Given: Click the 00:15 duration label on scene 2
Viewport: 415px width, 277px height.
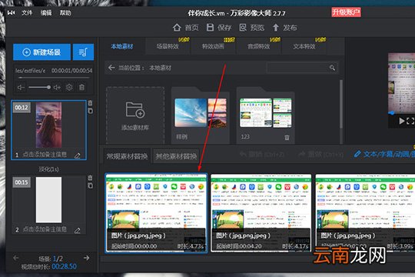Looking at the screenshot, I should pos(22,182).
